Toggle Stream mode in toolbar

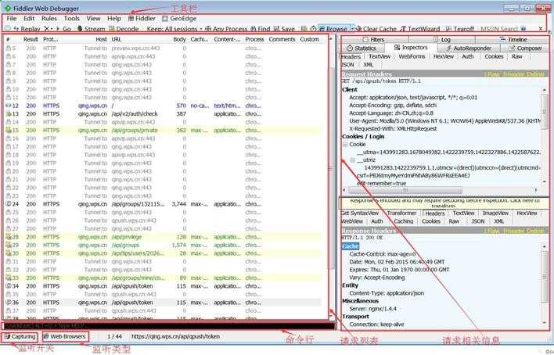click(91, 29)
